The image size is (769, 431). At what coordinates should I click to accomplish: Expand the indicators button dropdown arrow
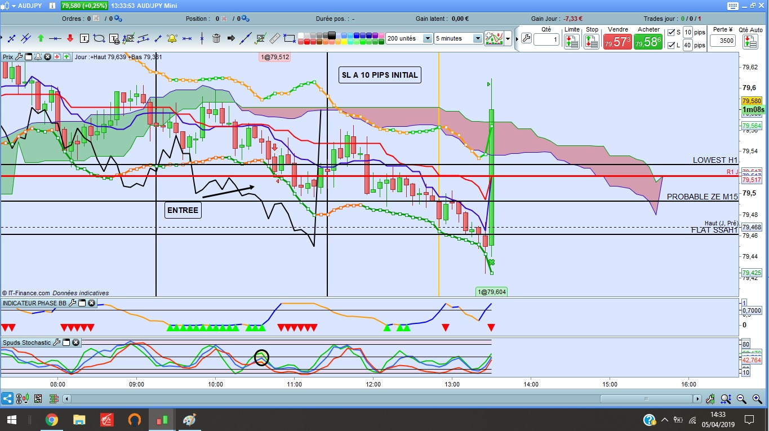pyautogui.click(x=508, y=39)
